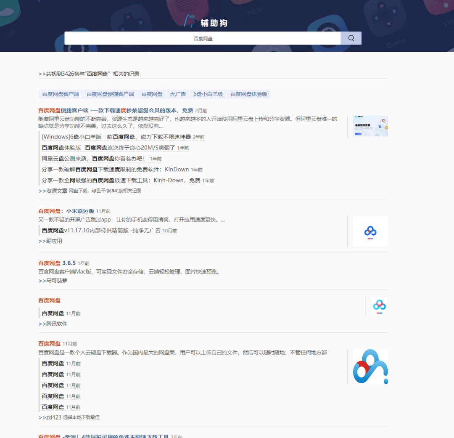Open Kinh-Down 极速下载工具 sub-result
Viewport: 454px width, 438px height.
[x=121, y=181]
